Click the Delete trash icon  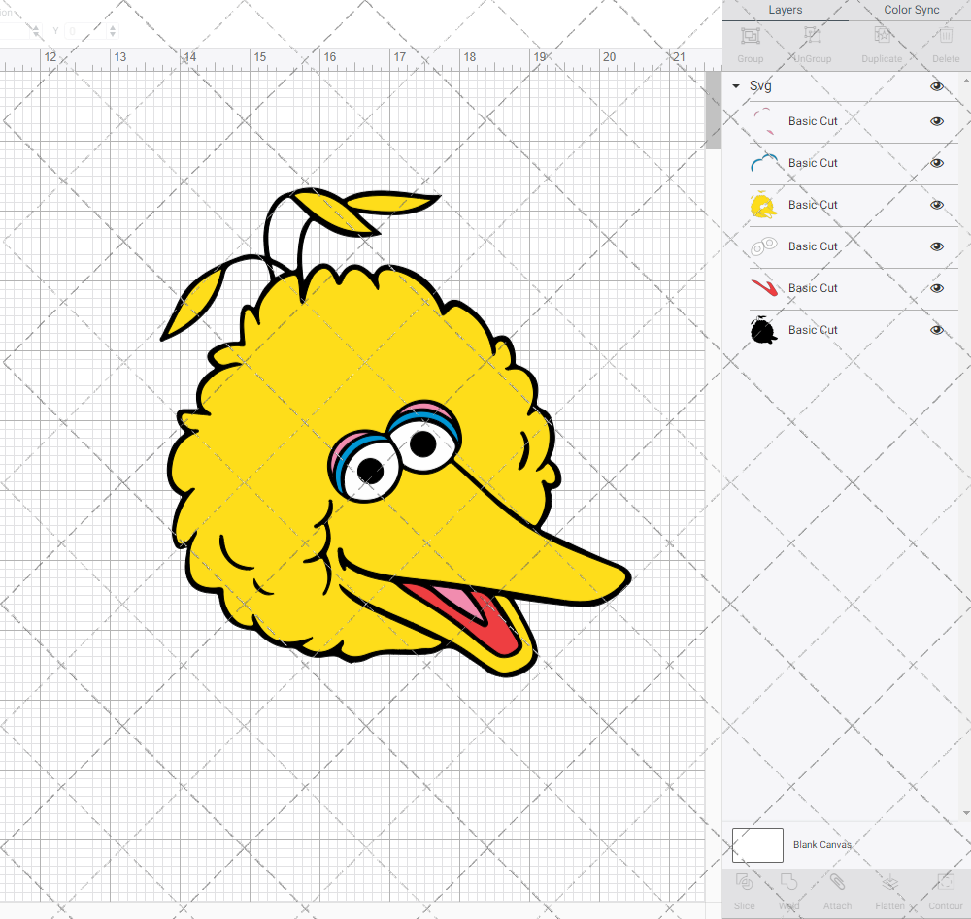pyautogui.click(x=946, y=36)
